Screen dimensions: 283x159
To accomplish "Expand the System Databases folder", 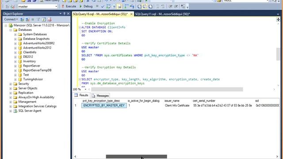I will (15, 34).
